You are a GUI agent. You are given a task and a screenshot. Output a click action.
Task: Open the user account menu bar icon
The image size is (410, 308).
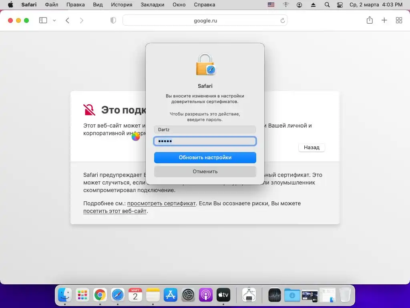click(x=299, y=5)
